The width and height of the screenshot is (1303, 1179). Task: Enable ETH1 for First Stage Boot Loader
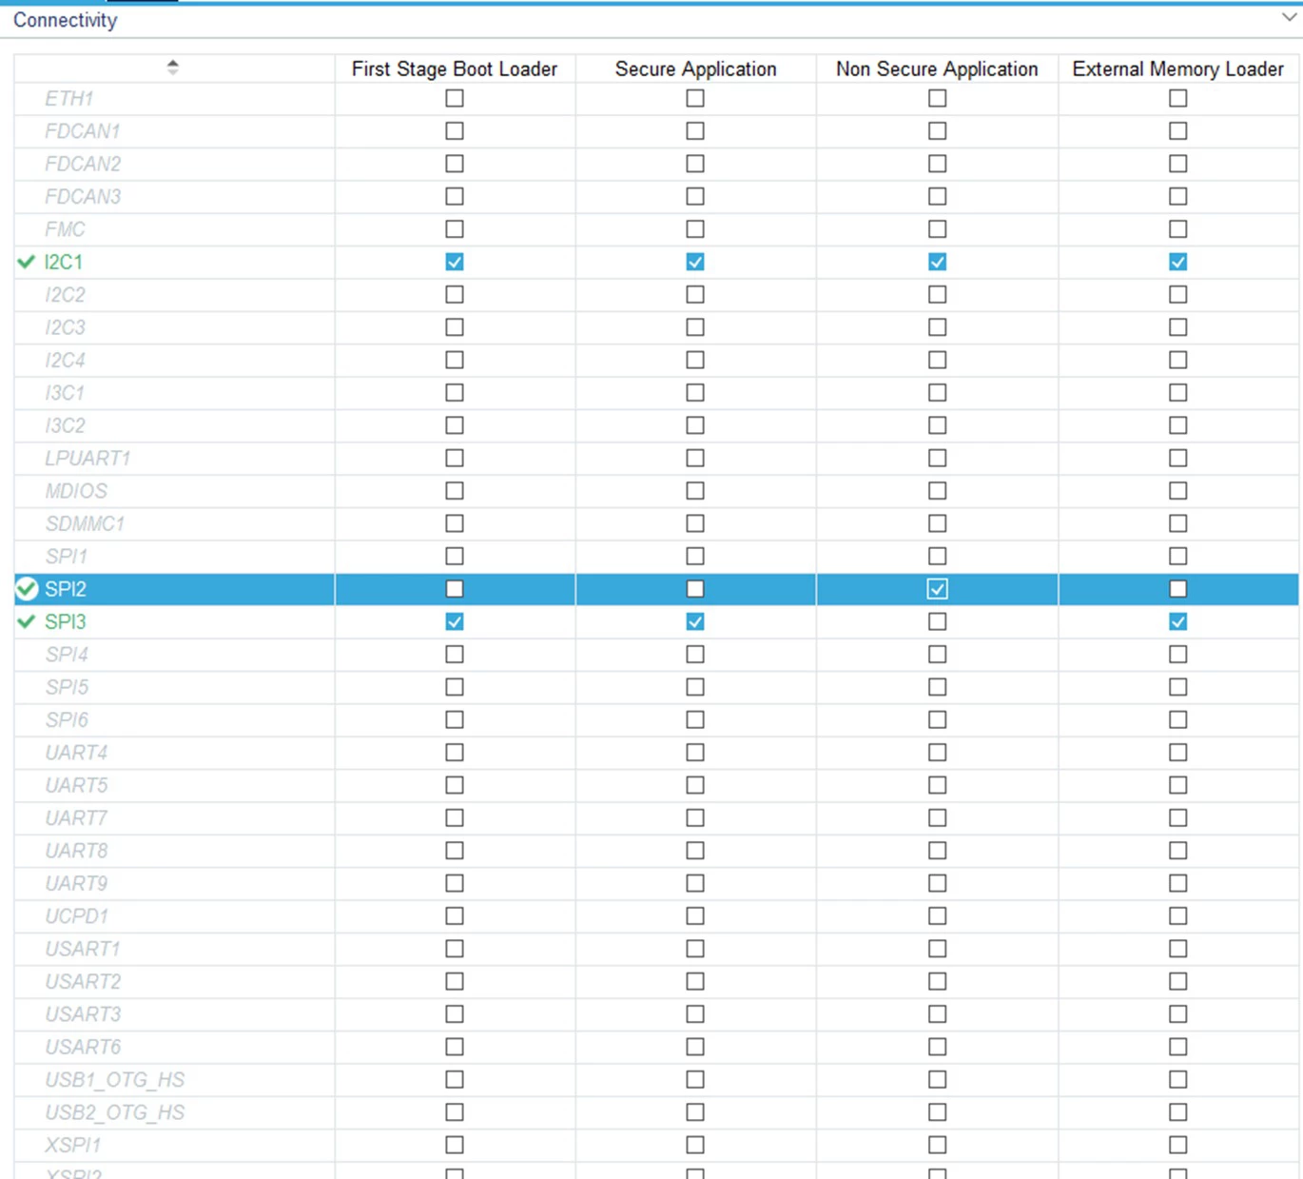(455, 98)
